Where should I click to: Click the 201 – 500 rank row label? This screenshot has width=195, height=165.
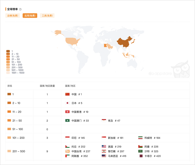pyautogui.click(x=19, y=151)
